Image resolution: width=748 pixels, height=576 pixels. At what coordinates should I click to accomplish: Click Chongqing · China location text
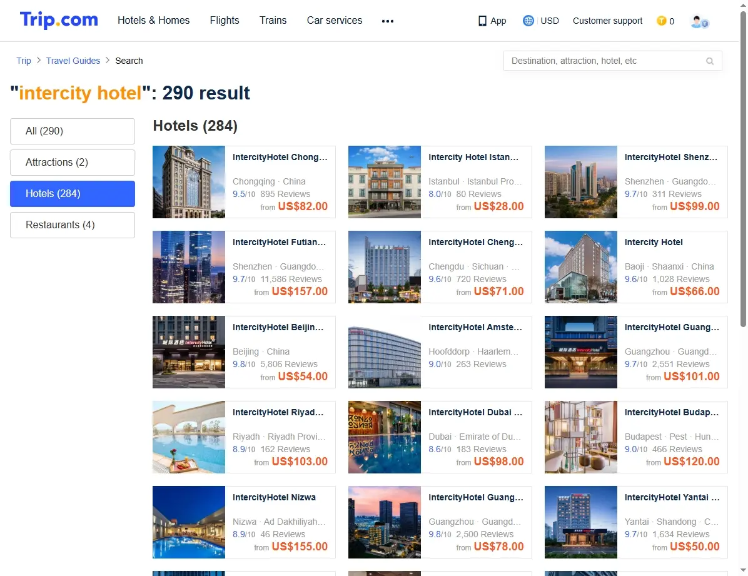[269, 181]
